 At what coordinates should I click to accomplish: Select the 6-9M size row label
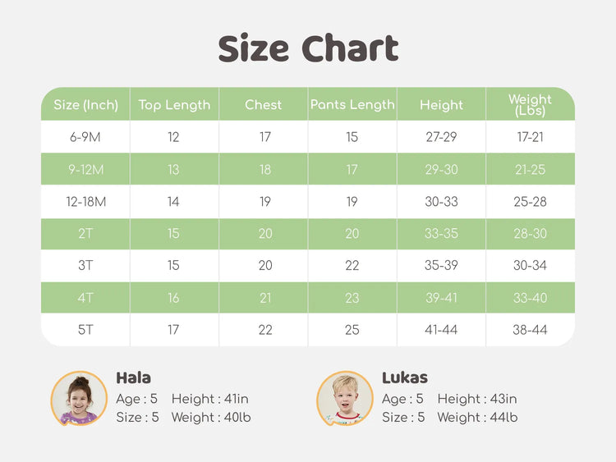(x=85, y=137)
